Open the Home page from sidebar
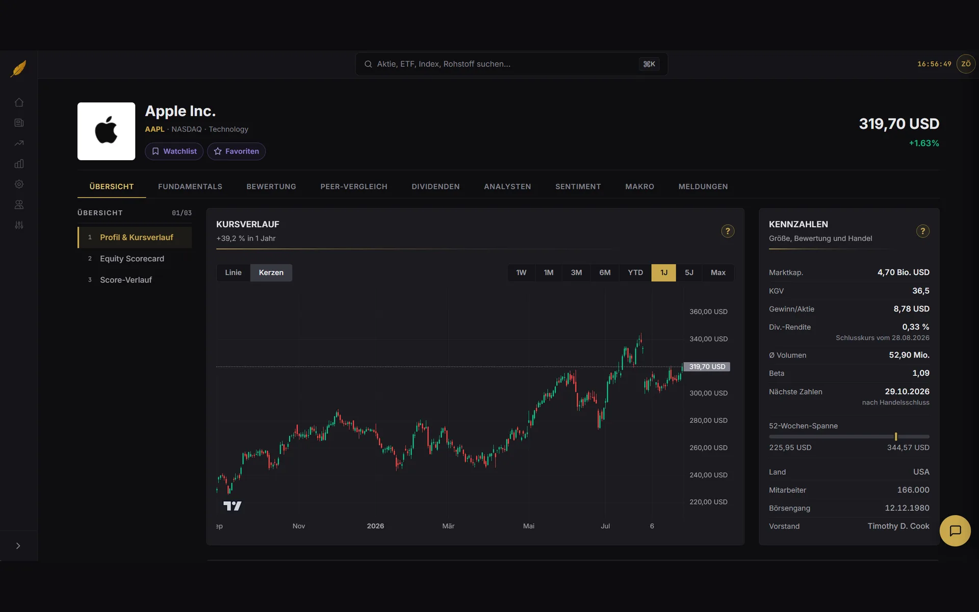The image size is (979, 612). pos(19,103)
